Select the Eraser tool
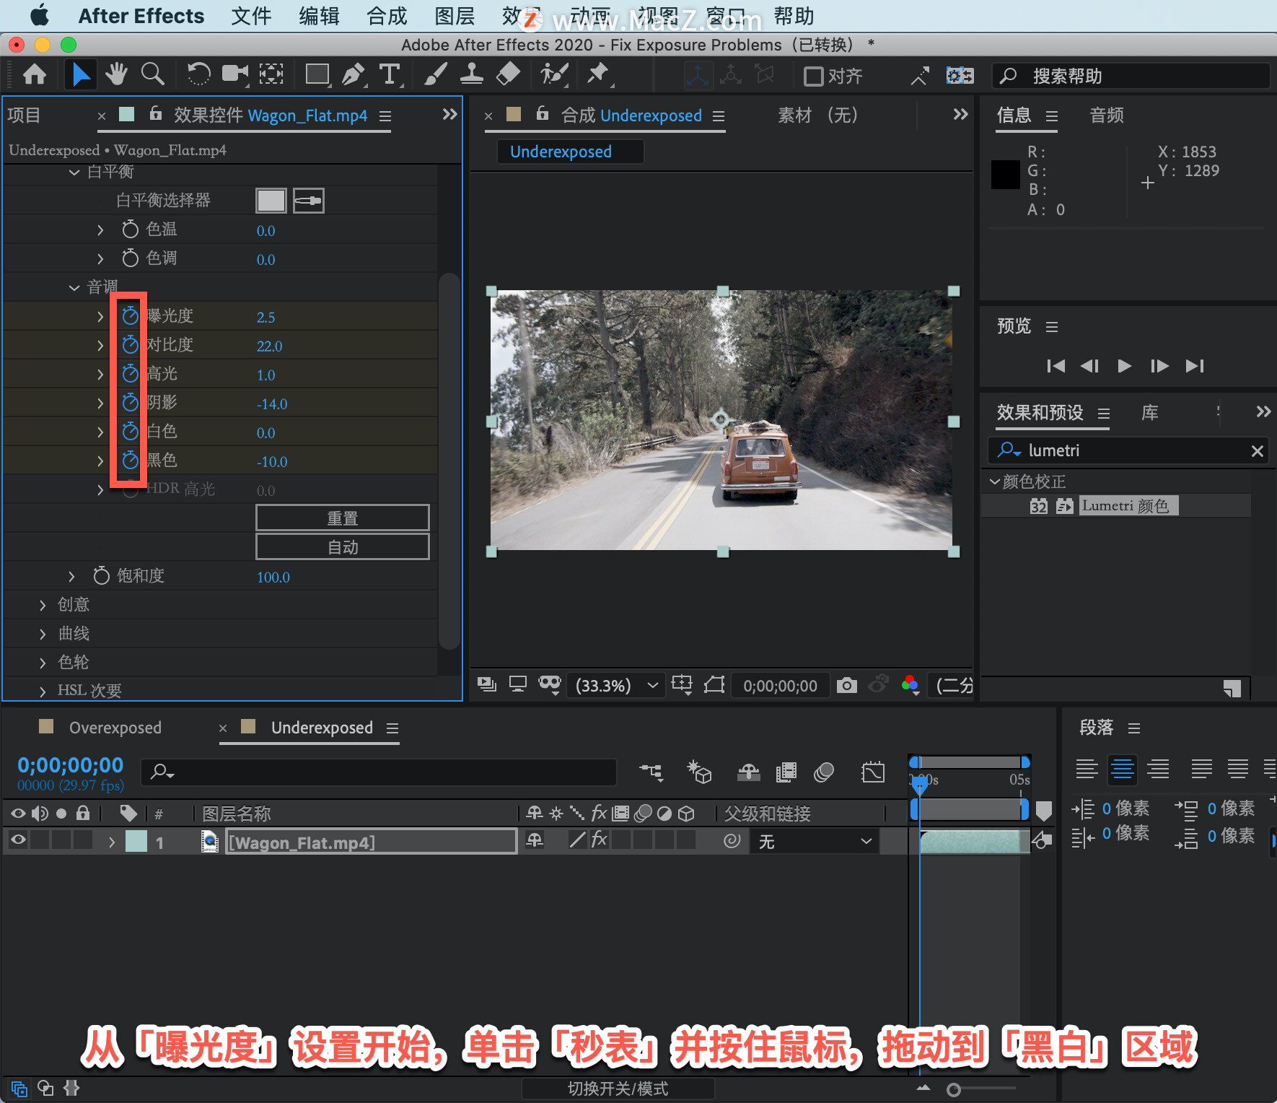 click(x=509, y=74)
